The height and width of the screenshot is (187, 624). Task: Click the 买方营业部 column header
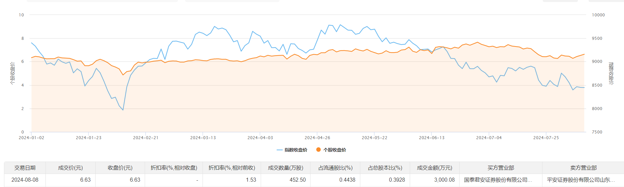click(501, 168)
